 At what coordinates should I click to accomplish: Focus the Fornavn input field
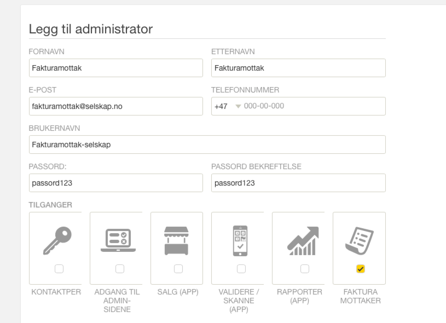(116, 68)
